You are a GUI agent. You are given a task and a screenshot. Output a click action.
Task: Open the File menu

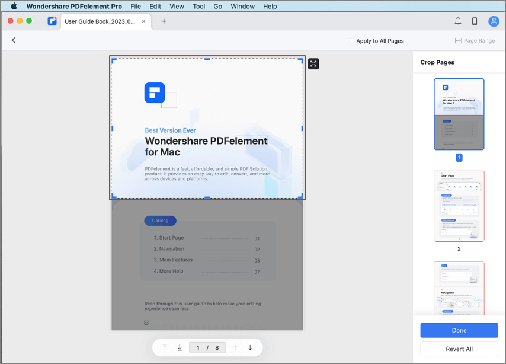click(136, 6)
